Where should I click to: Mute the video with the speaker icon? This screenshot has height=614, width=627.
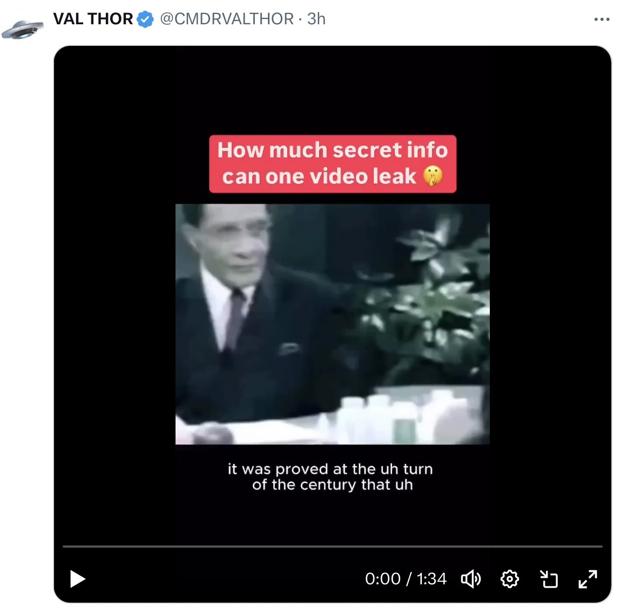click(470, 579)
